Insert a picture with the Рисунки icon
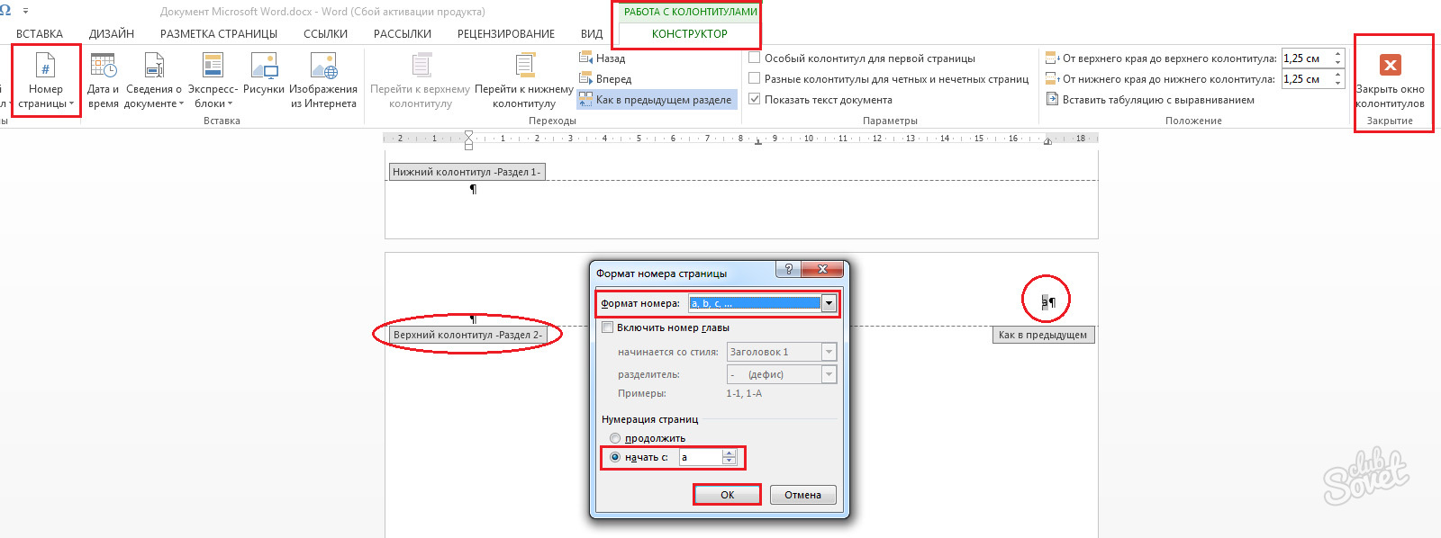The width and height of the screenshot is (1441, 538). click(264, 80)
